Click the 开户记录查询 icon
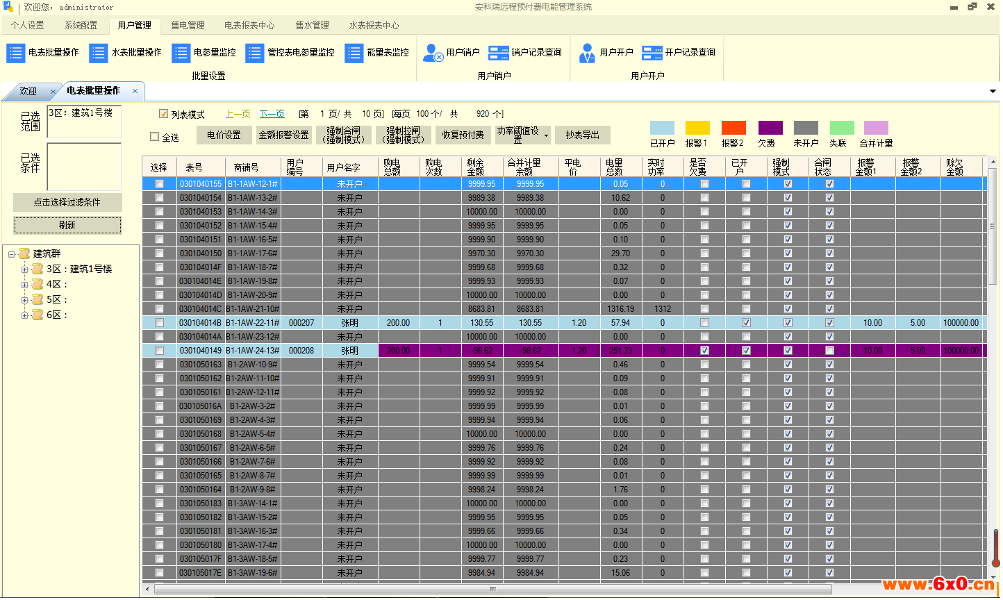This screenshot has width=1003, height=600. [652, 53]
